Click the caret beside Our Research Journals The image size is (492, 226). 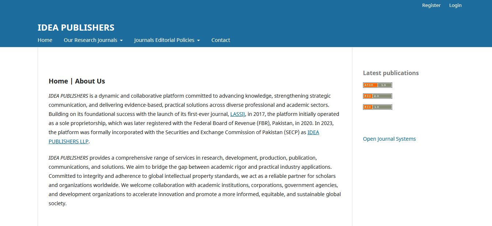121,40
